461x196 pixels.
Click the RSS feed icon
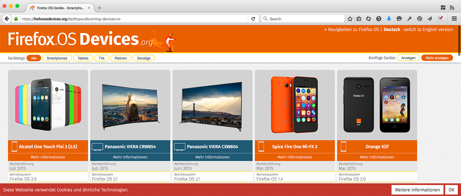pos(452,7)
